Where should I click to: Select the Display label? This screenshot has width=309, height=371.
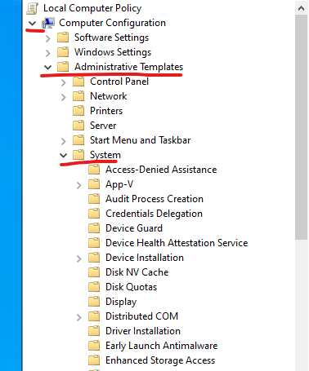(121, 302)
